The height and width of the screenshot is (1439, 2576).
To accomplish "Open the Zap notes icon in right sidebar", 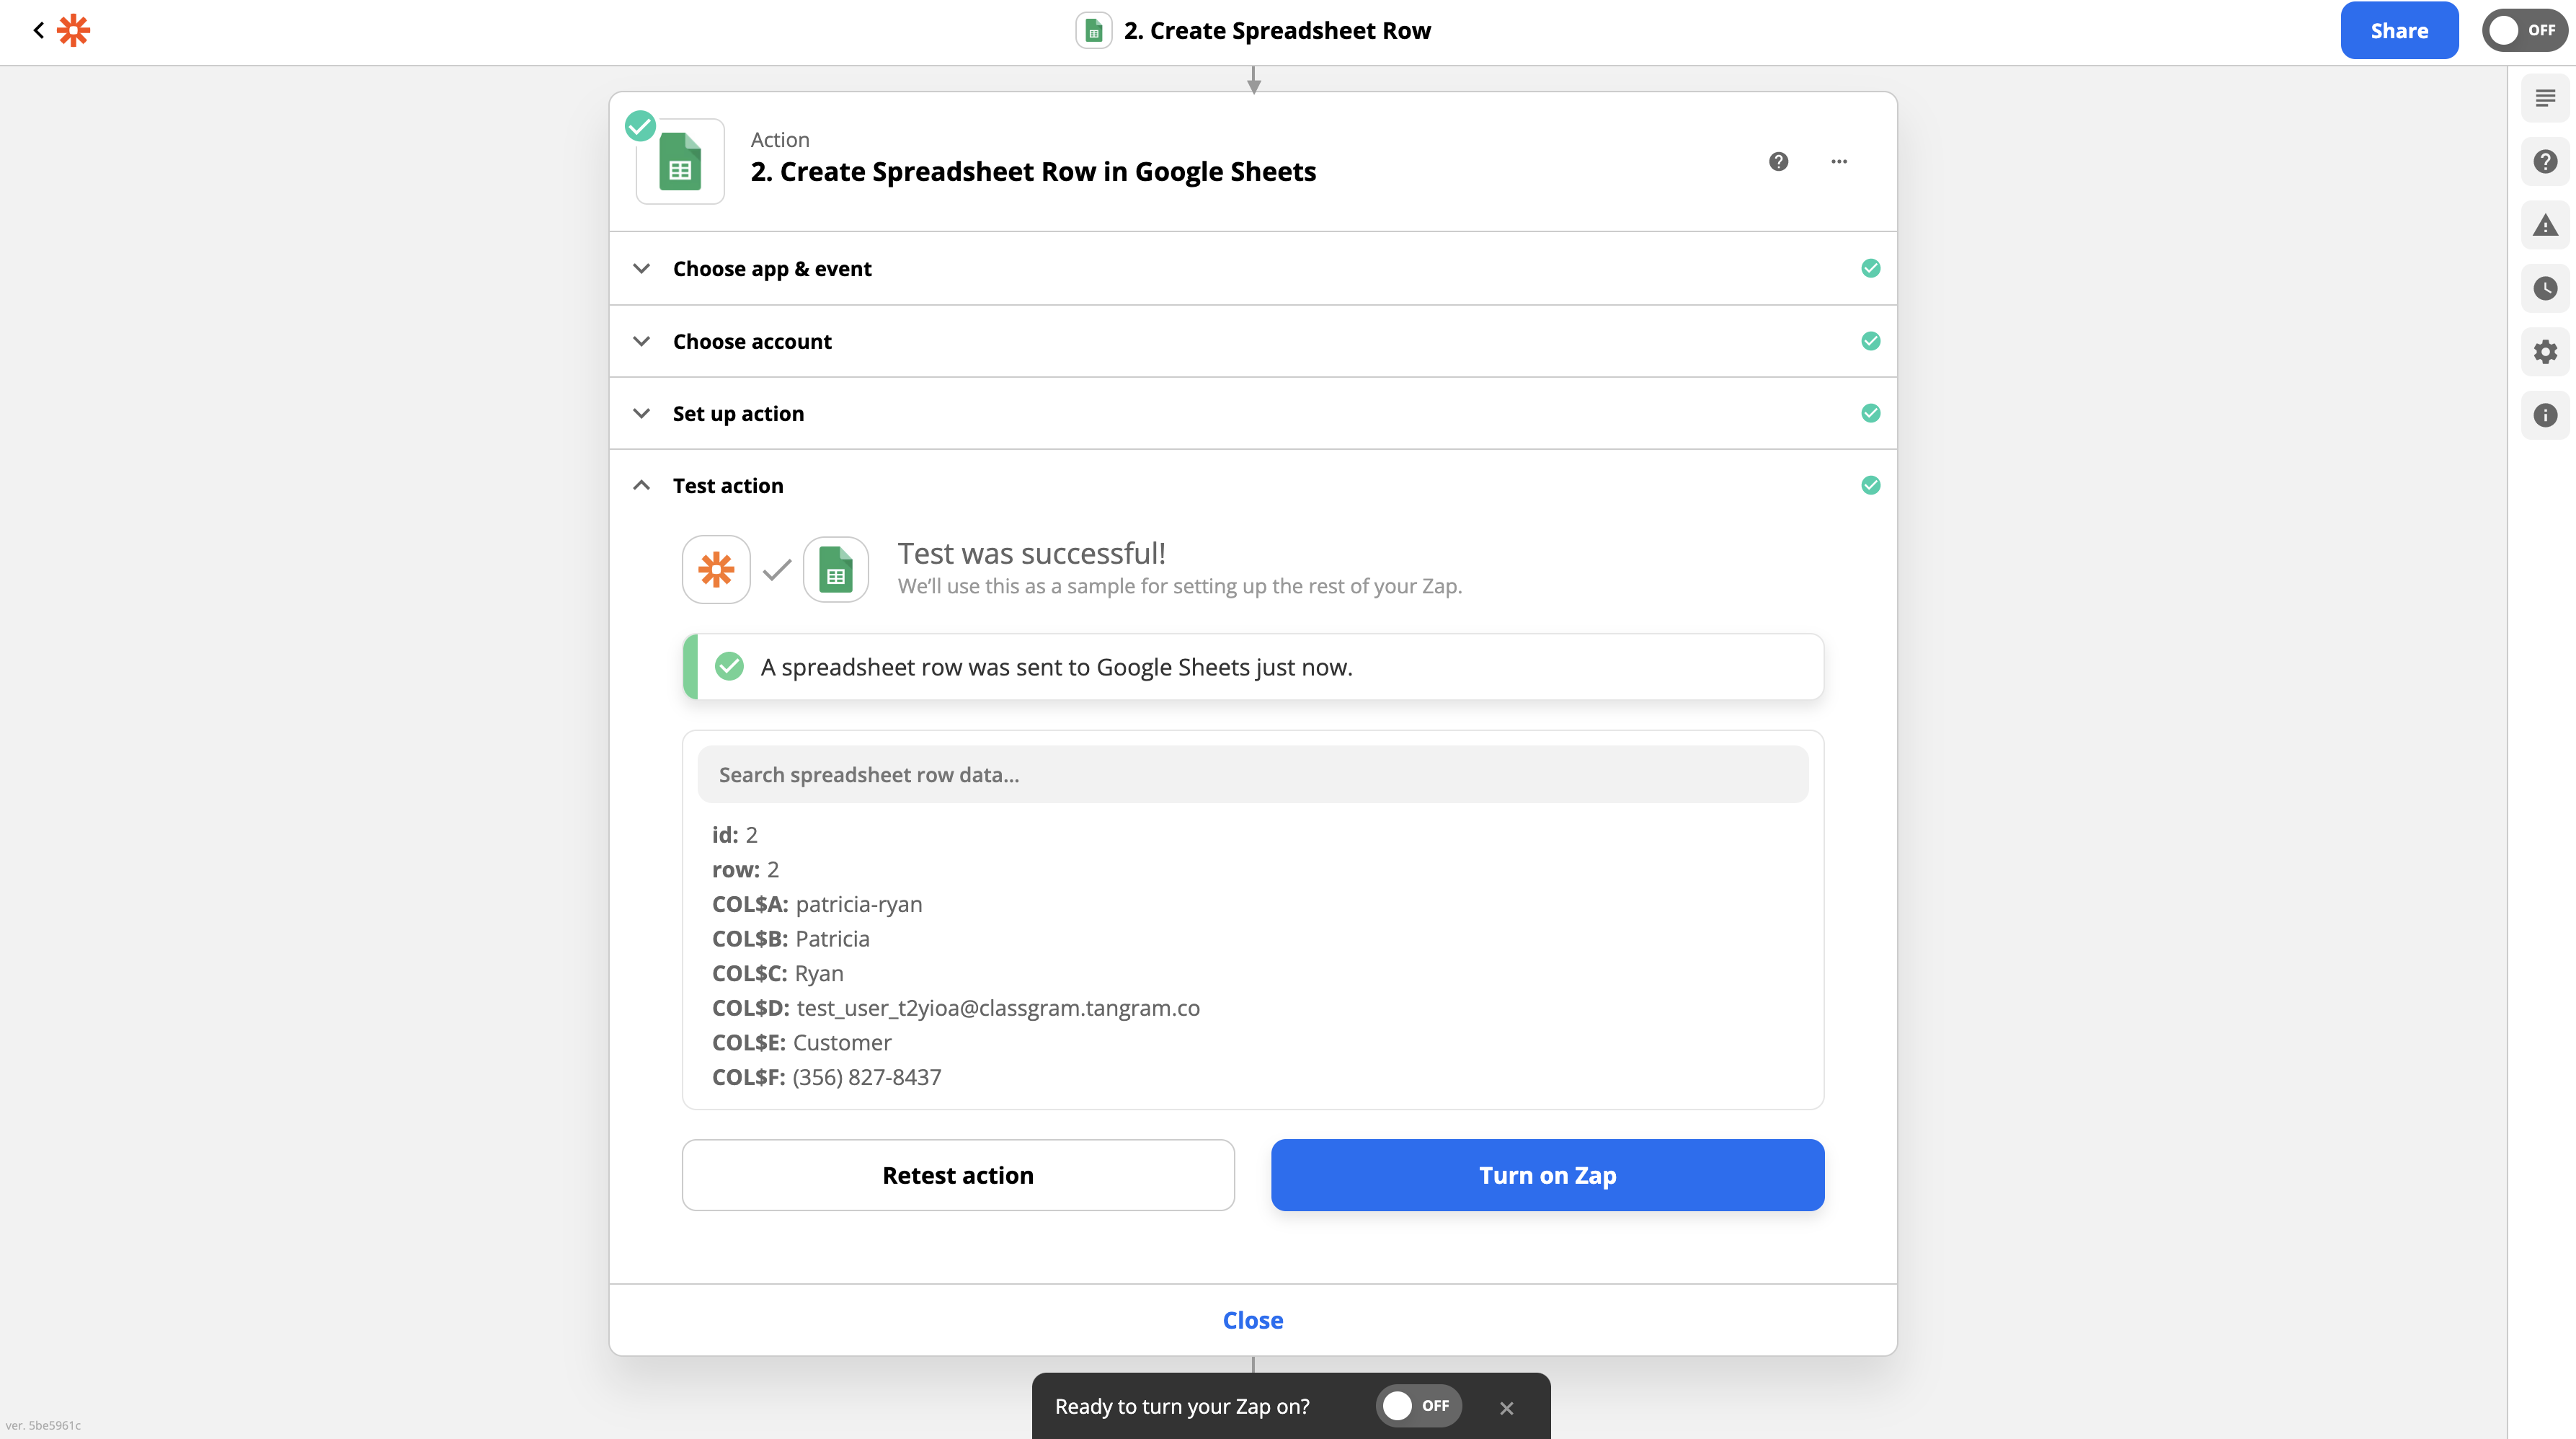I will pyautogui.click(x=2545, y=98).
